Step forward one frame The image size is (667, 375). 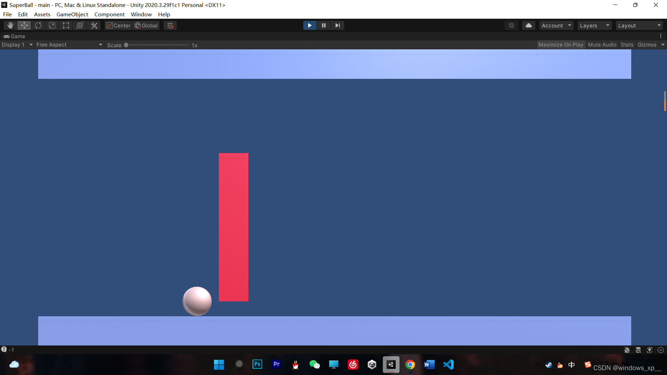[337, 25]
